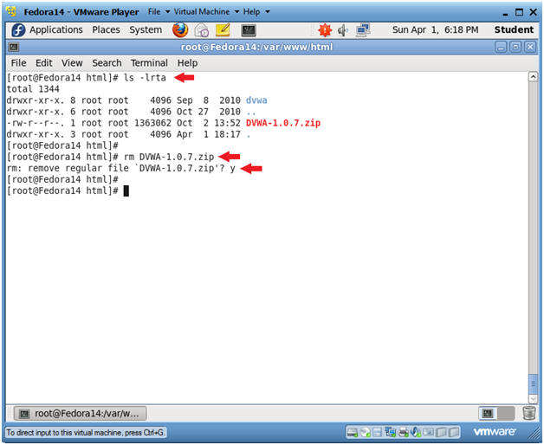544x445 pixels.
Task: Click the Fedora logo icon
Action: coord(18,29)
